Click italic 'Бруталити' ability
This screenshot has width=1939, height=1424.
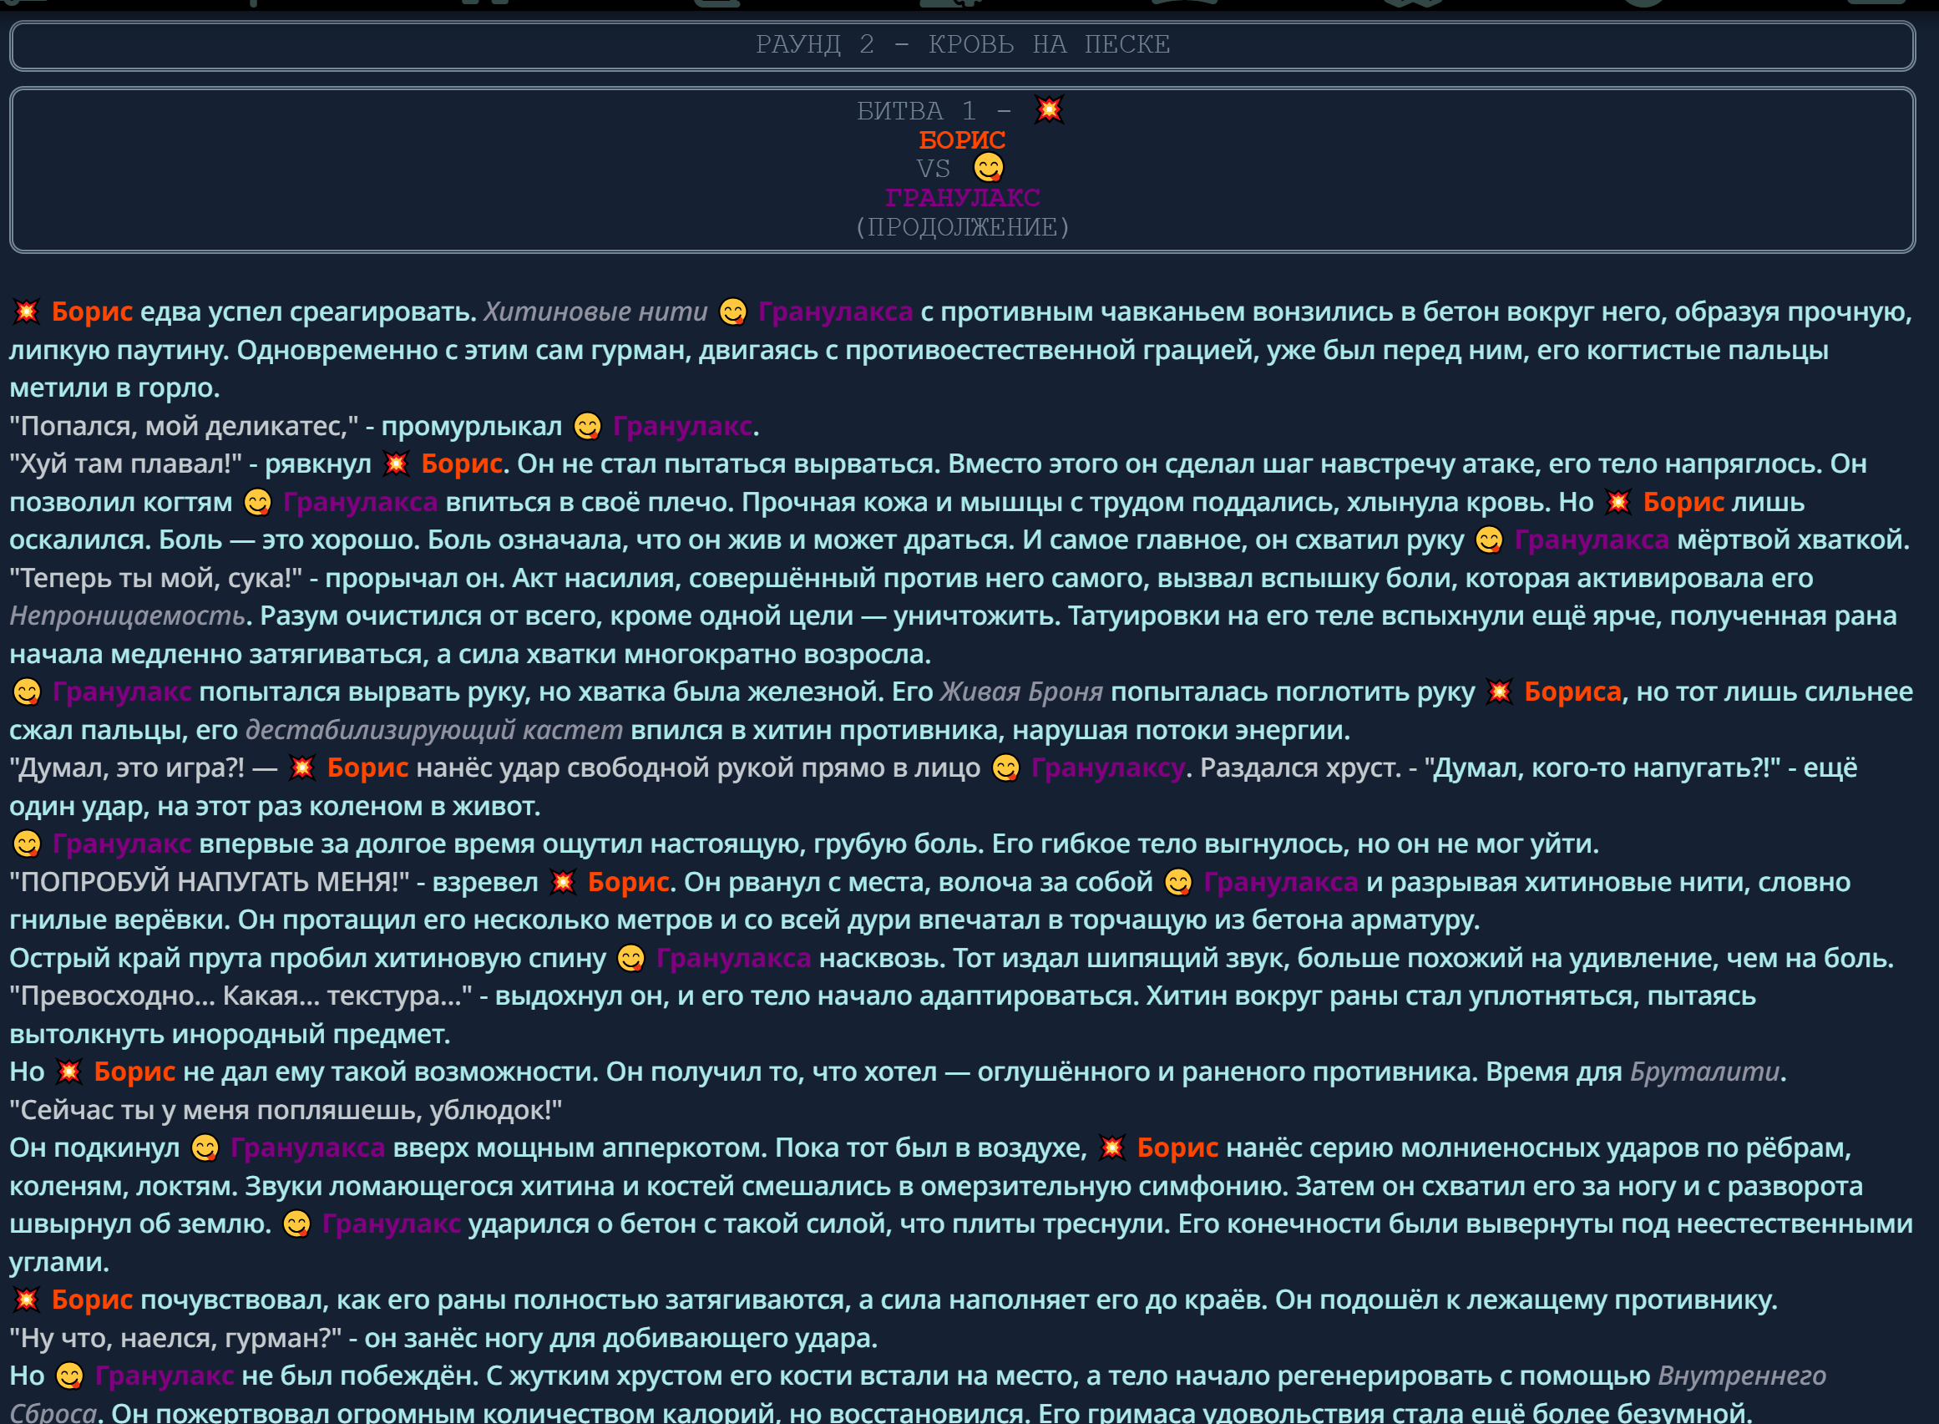tap(1704, 1072)
